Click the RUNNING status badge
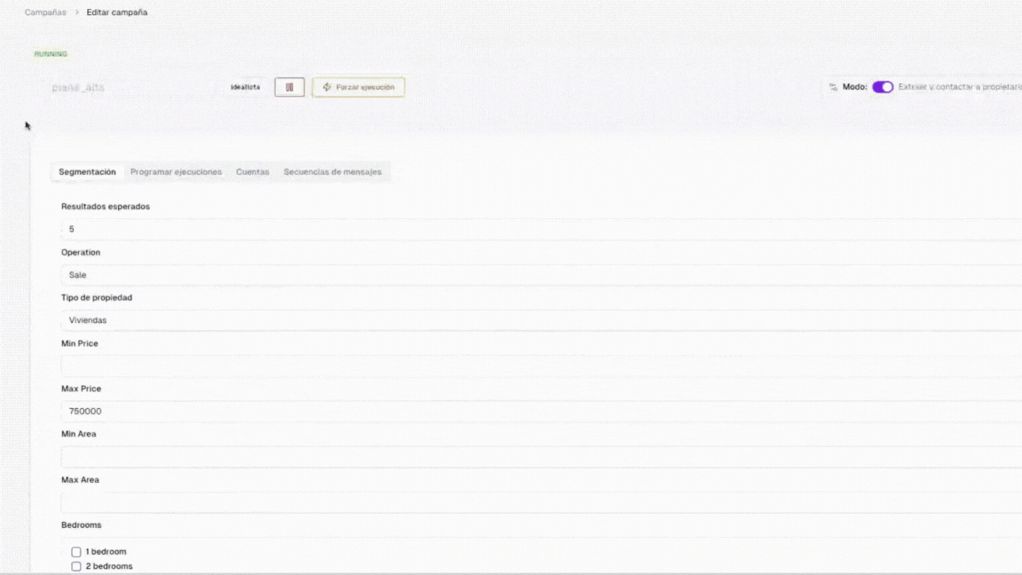The height and width of the screenshot is (575, 1022). [51, 54]
